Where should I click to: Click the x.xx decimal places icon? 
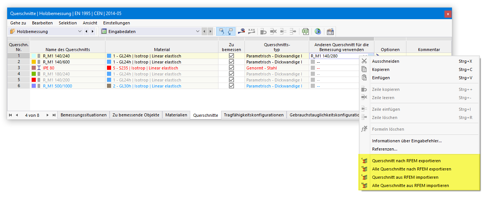252,32
